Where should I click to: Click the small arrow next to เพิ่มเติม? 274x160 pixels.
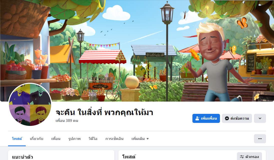click(x=148, y=139)
